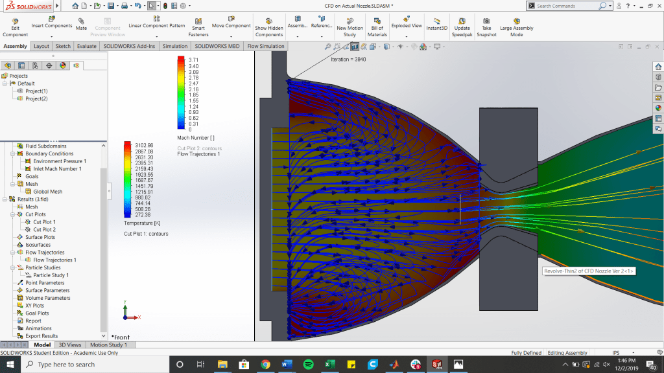The image size is (664, 373).
Task: Click the Mate tool icon
Action: coord(81,20)
